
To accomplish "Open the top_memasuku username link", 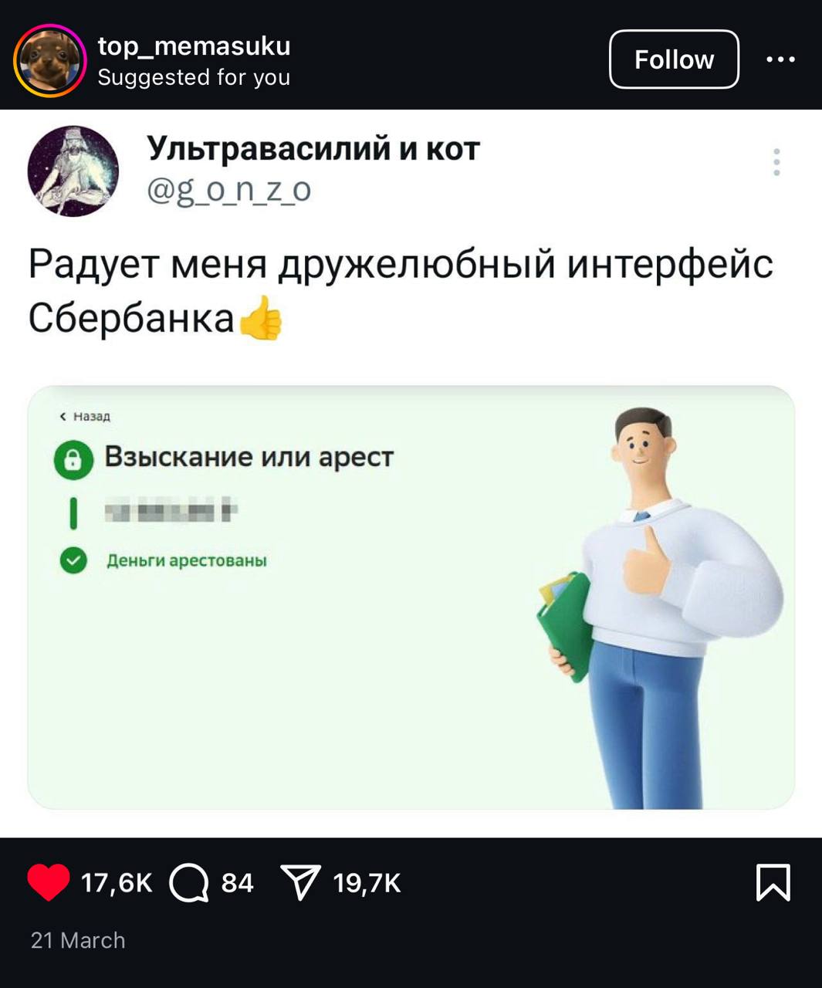I will tap(194, 46).
